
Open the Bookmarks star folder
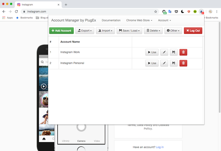24,18
